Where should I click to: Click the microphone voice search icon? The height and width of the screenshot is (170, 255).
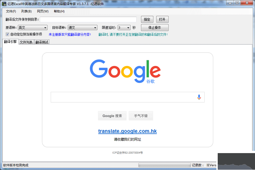(199, 97)
